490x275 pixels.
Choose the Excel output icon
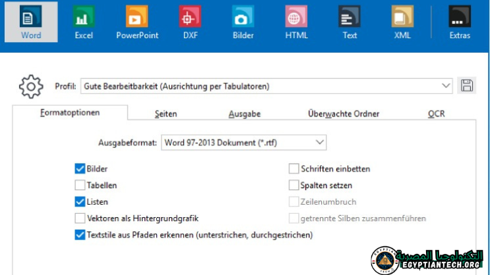84,17
